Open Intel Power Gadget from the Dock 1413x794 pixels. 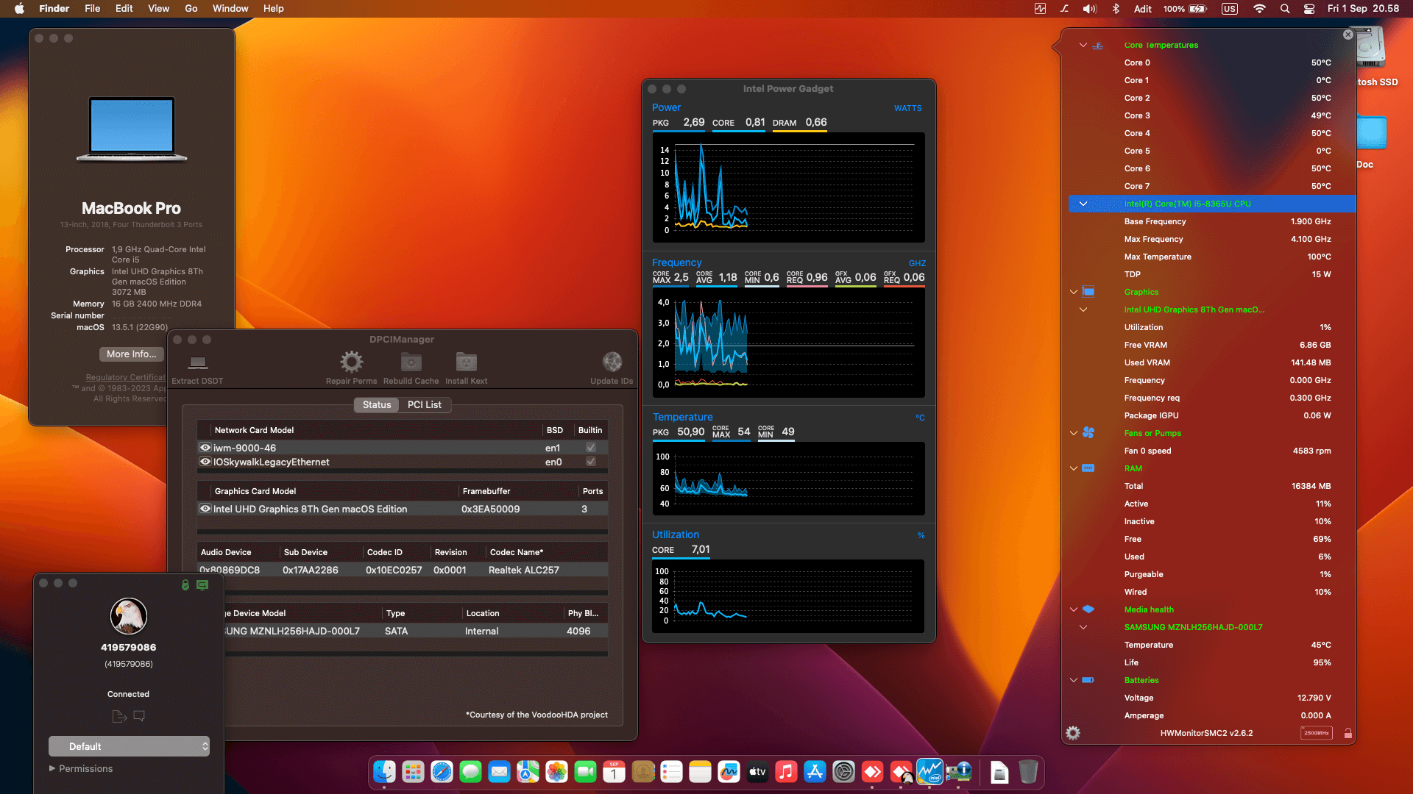(x=929, y=772)
